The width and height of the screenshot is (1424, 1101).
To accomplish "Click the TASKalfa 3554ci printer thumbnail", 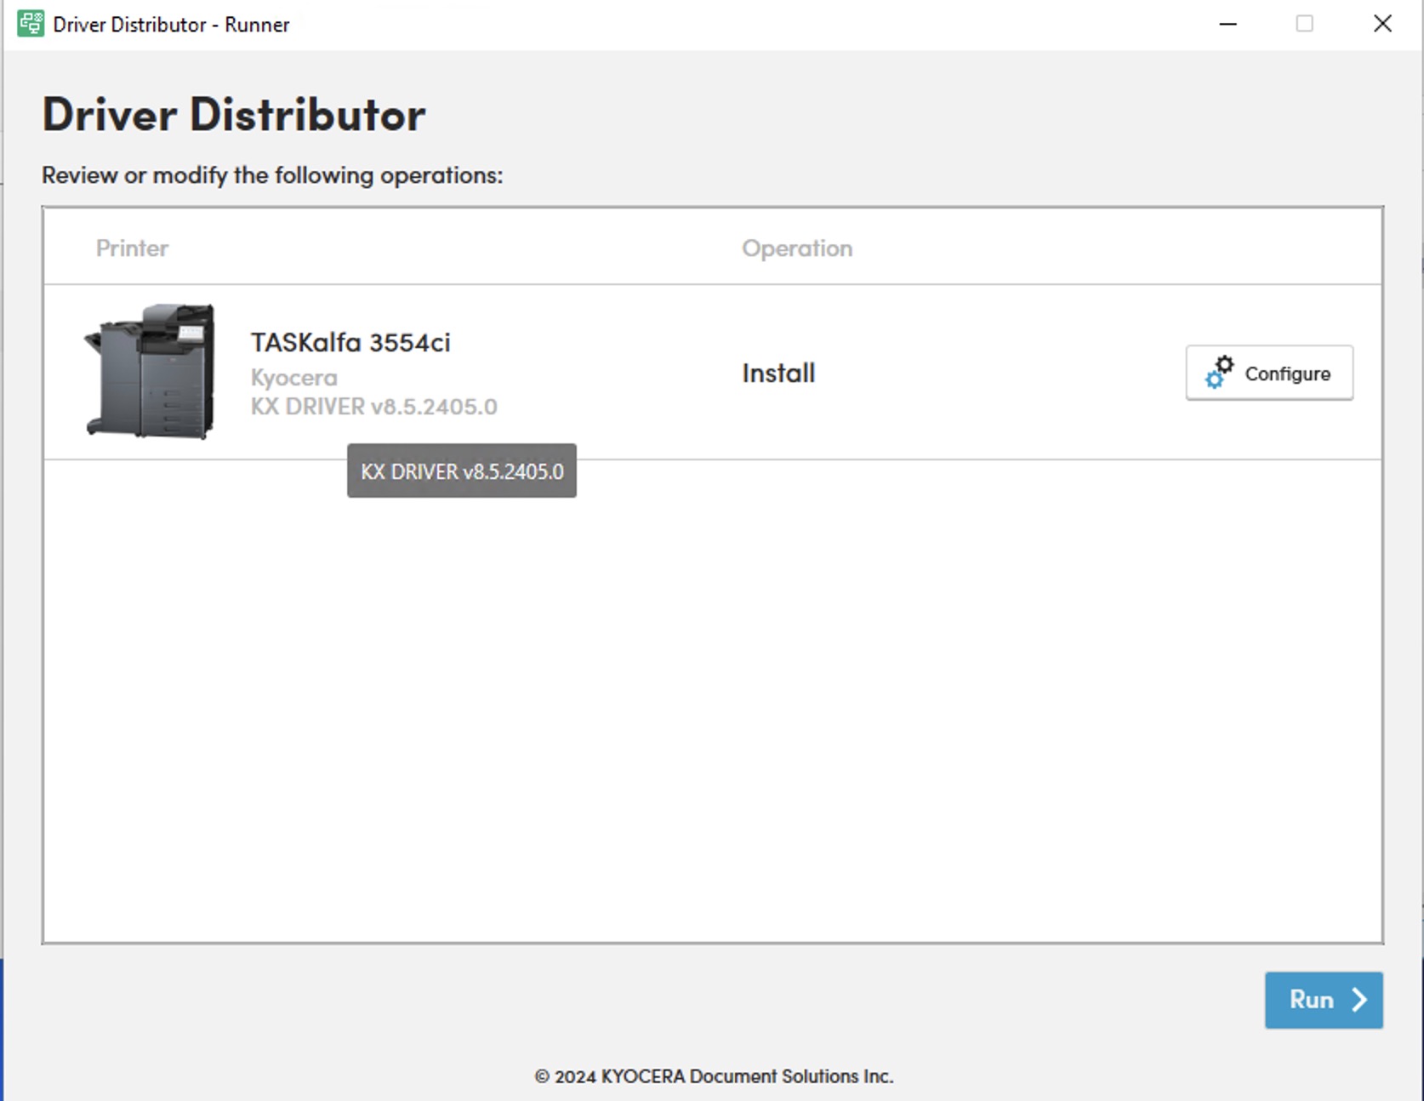I will coord(150,371).
